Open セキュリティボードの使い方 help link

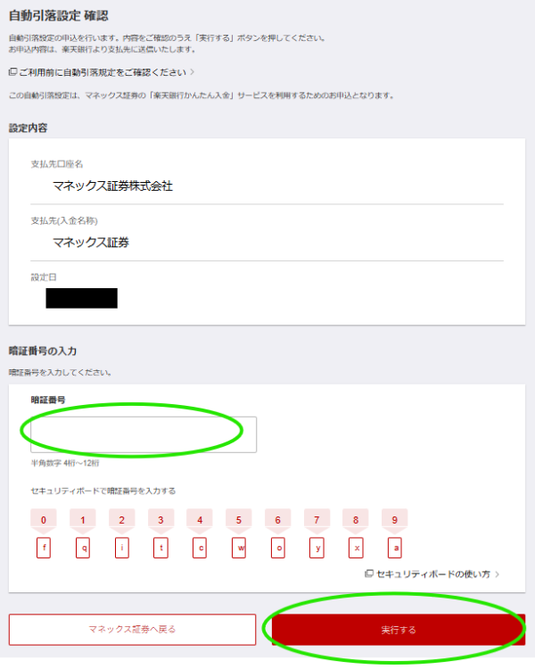pos(432,574)
